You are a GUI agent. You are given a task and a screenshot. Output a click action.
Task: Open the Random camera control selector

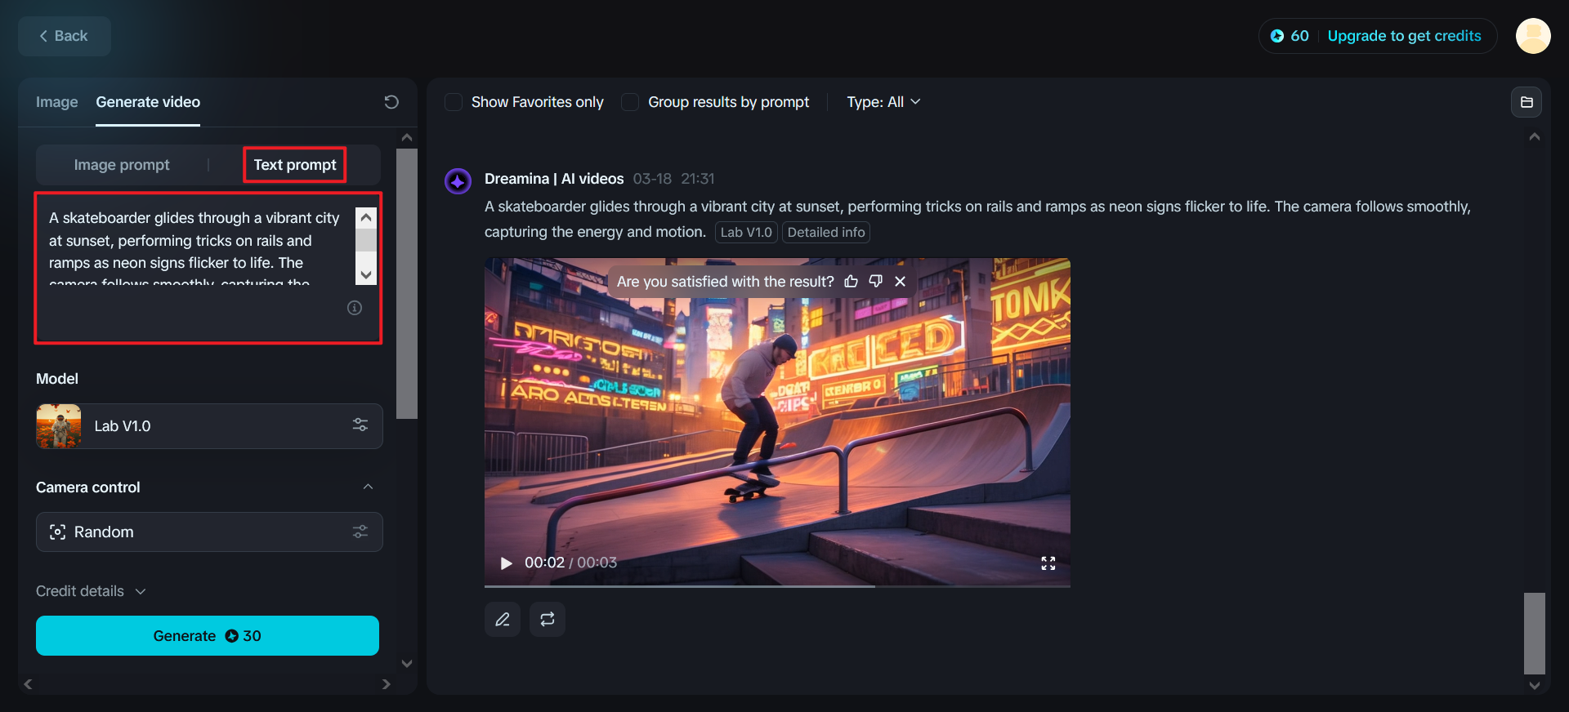[x=209, y=532]
